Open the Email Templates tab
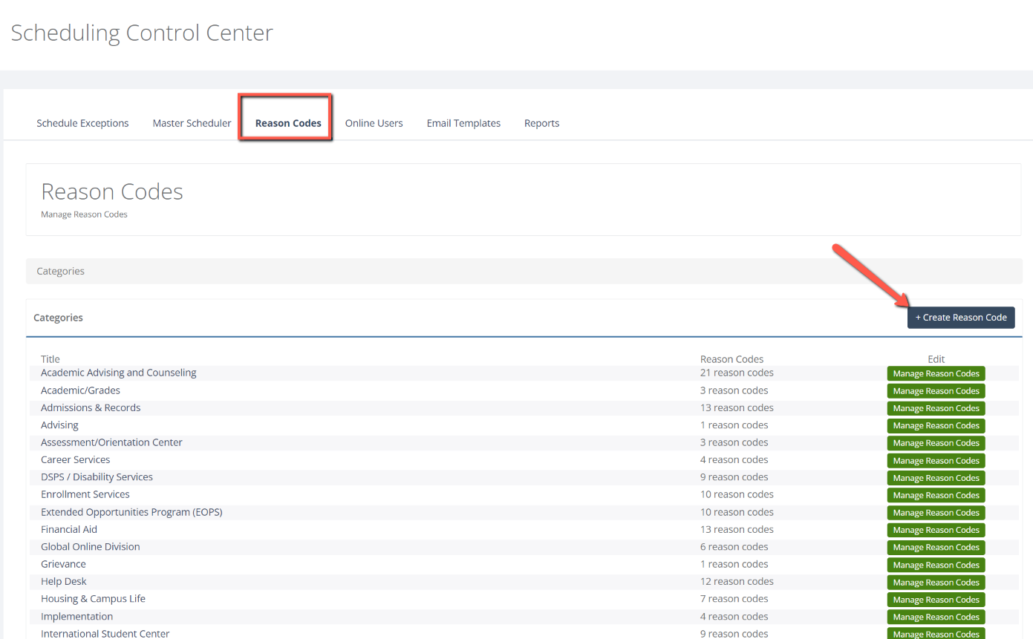This screenshot has width=1033, height=639. [463, 122]
